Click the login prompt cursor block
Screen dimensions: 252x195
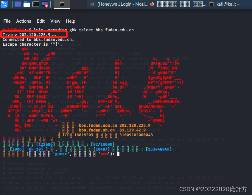(x=118, y=154)
